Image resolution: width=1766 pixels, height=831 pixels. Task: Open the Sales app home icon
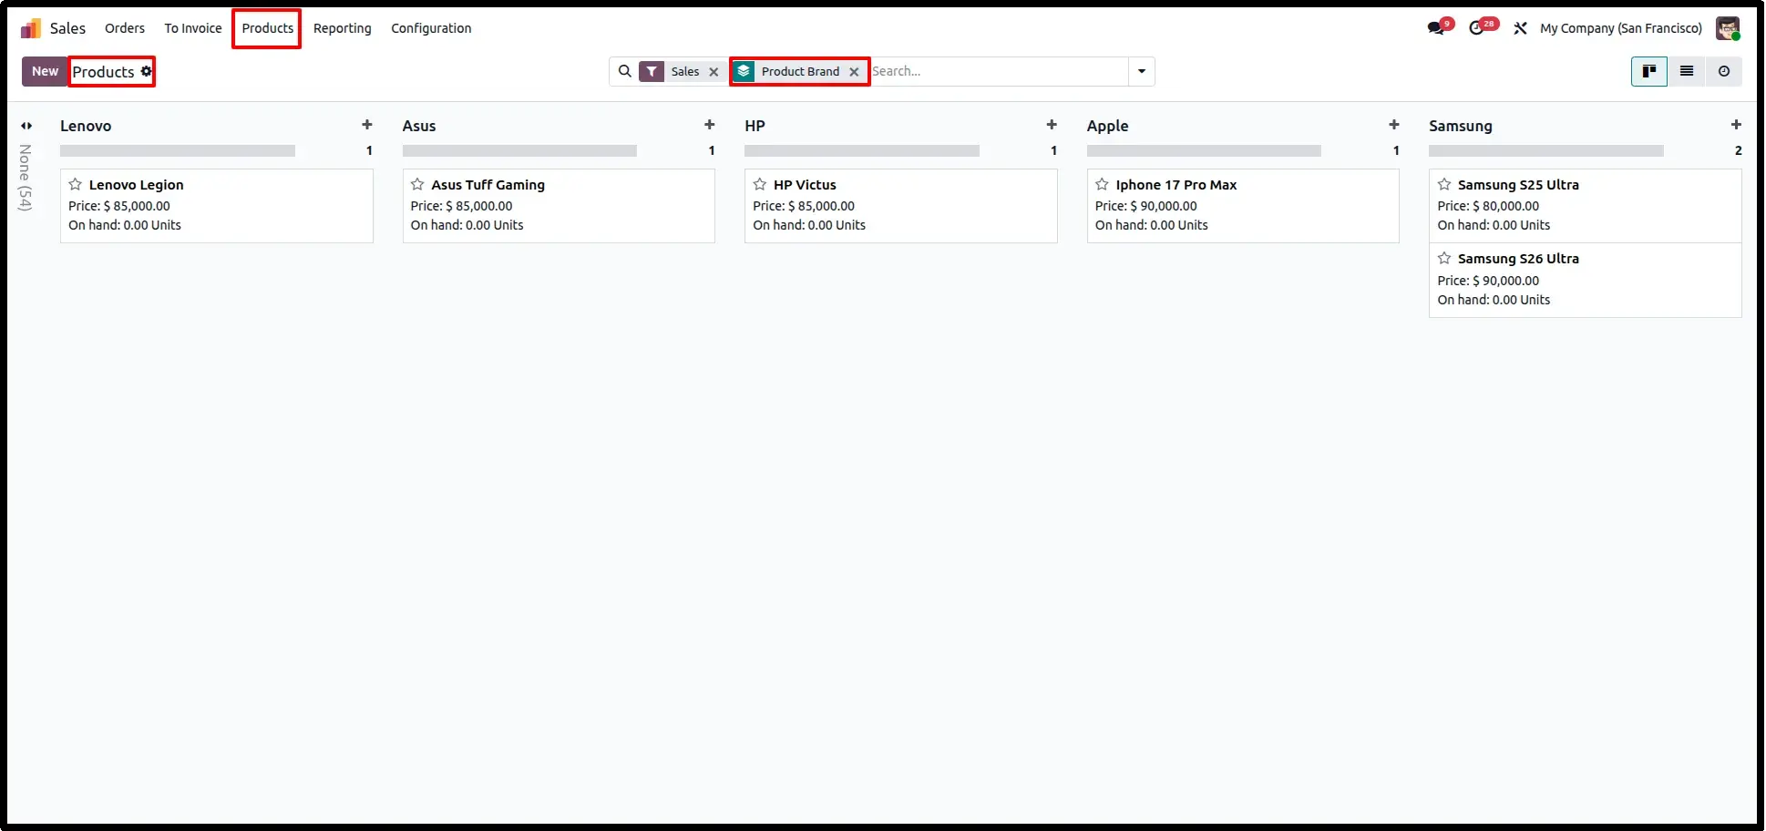click(31, 28)
